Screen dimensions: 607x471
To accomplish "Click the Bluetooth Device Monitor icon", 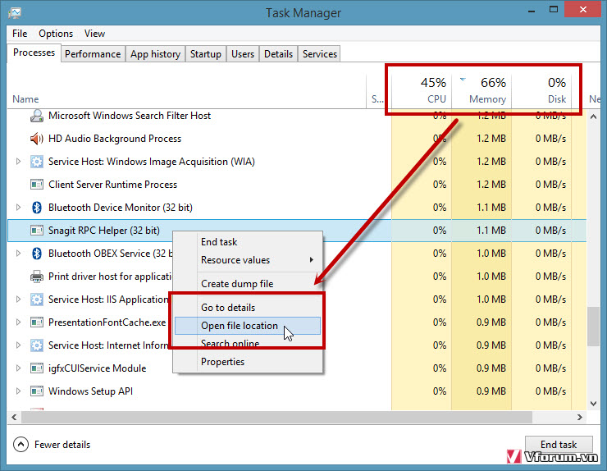I will pyautogui.click(x=36, y=208).
